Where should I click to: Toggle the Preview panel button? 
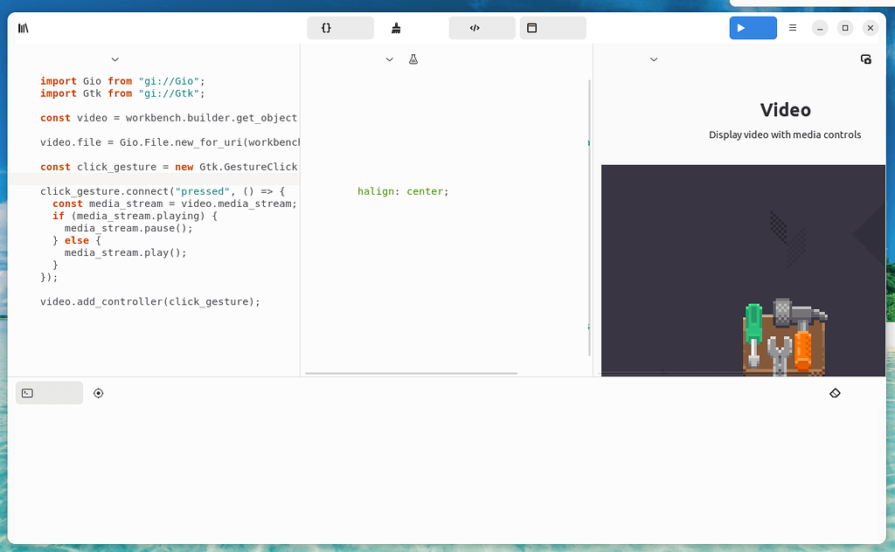(552, 28)
